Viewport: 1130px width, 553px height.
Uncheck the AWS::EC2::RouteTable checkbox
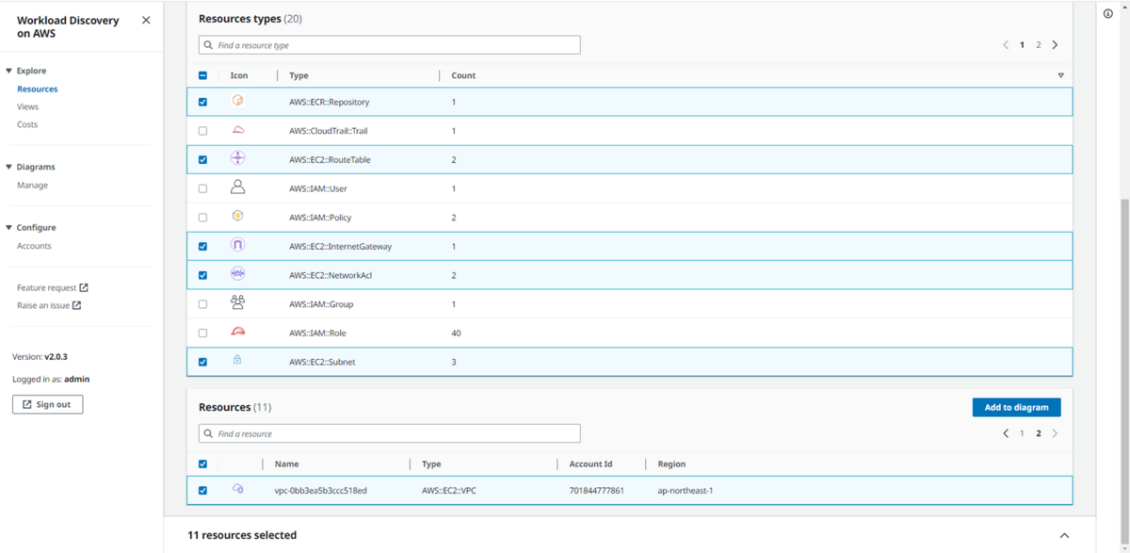(x=202, y=159)
